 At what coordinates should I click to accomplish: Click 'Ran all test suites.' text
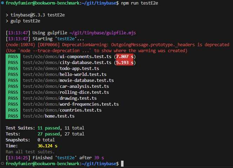tap(30, 152)
